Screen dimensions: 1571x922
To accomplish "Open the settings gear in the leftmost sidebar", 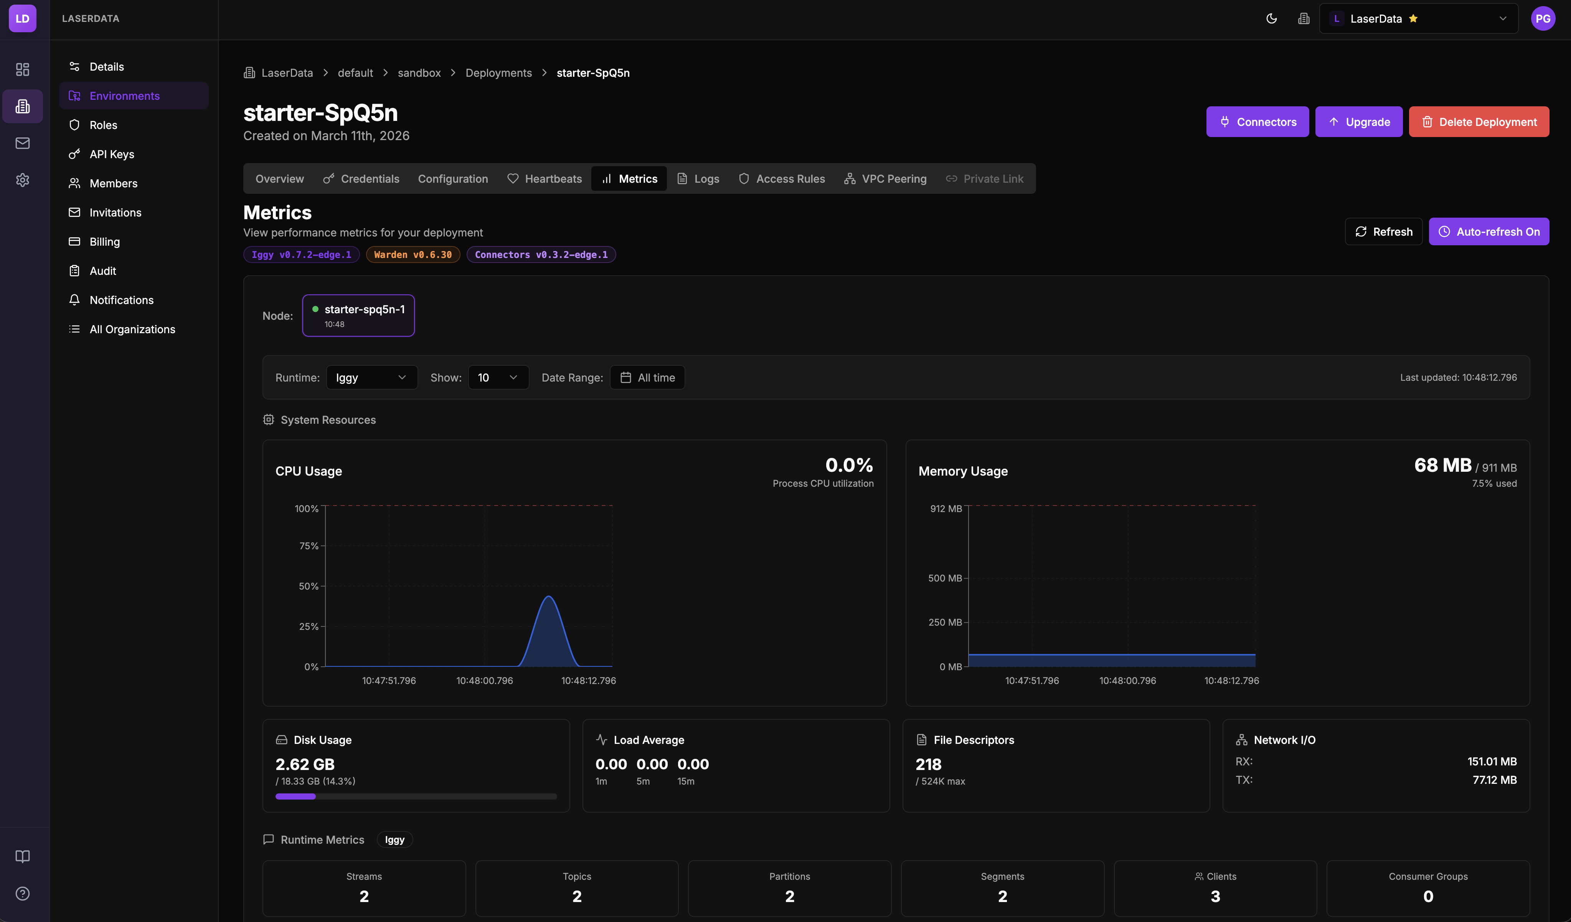I will (22, 180).
